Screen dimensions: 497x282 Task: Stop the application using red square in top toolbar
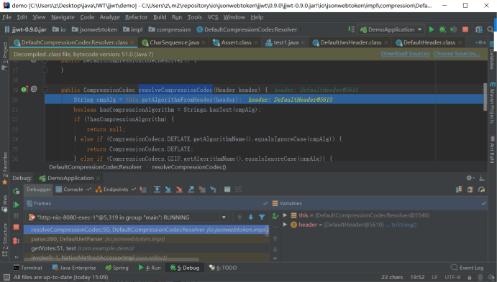(465, 29)
